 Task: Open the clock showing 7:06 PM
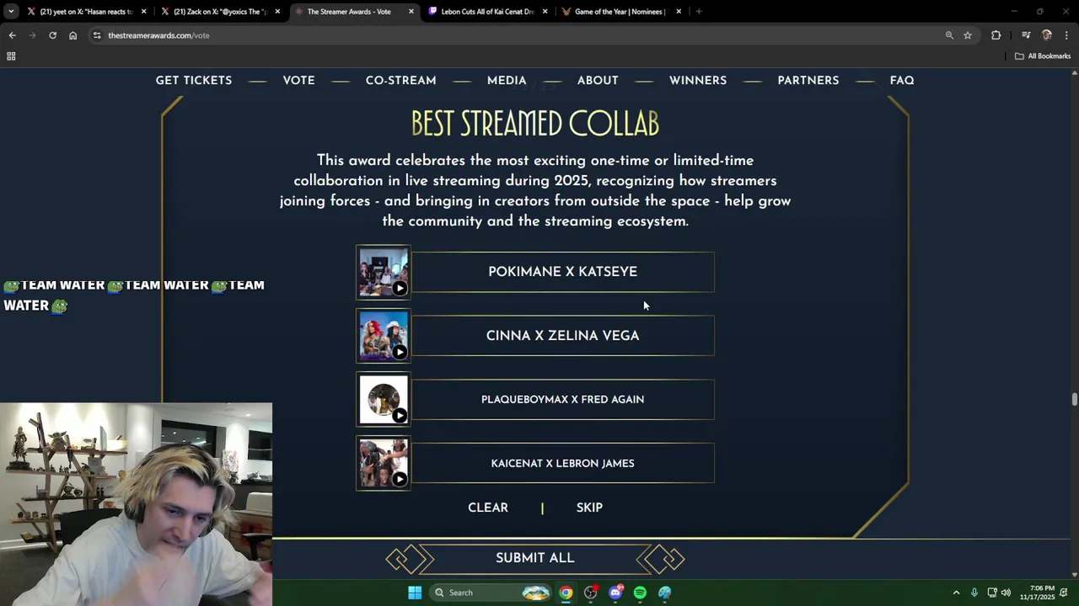[x=1042, y=593]
